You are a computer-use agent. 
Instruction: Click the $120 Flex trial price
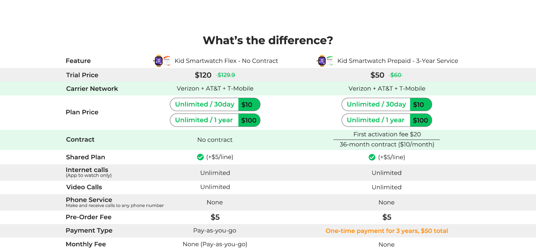[203, 75]
